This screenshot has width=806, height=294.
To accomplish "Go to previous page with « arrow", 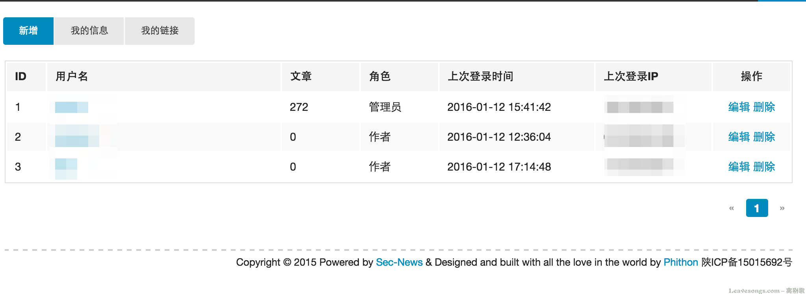I will [x=732, y=208].
